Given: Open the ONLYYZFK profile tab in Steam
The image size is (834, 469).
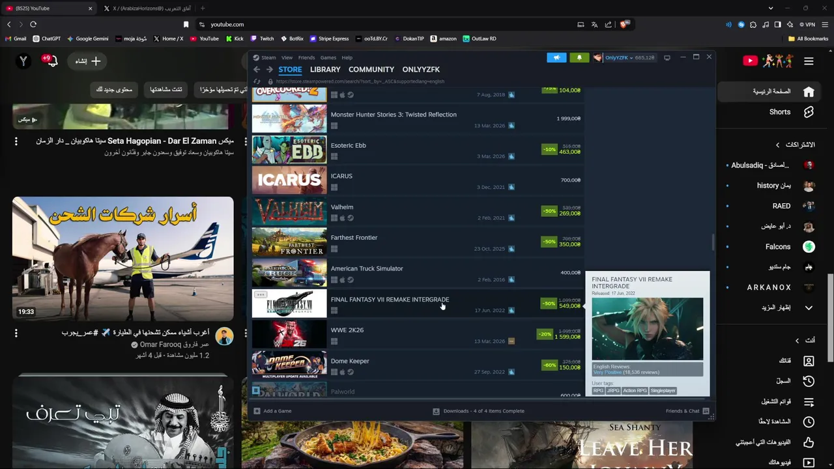Looking at the screenshot, I should [421, 69].
